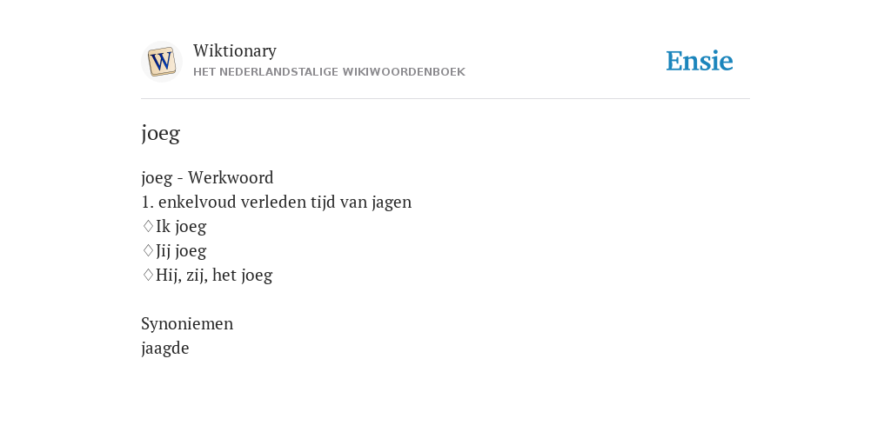Click the 'joeg - Werkwoord' line
The height and width of the screenshot is (445, 891).
[207, 177]
